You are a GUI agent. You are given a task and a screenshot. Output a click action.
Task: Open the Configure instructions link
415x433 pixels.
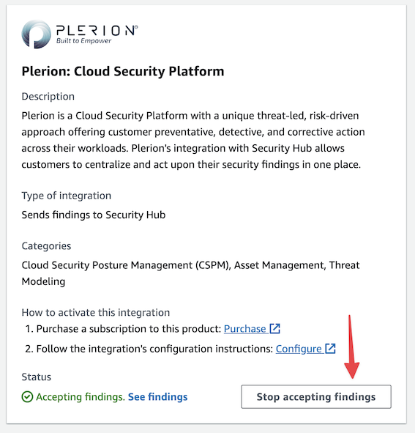coord(299,349)
